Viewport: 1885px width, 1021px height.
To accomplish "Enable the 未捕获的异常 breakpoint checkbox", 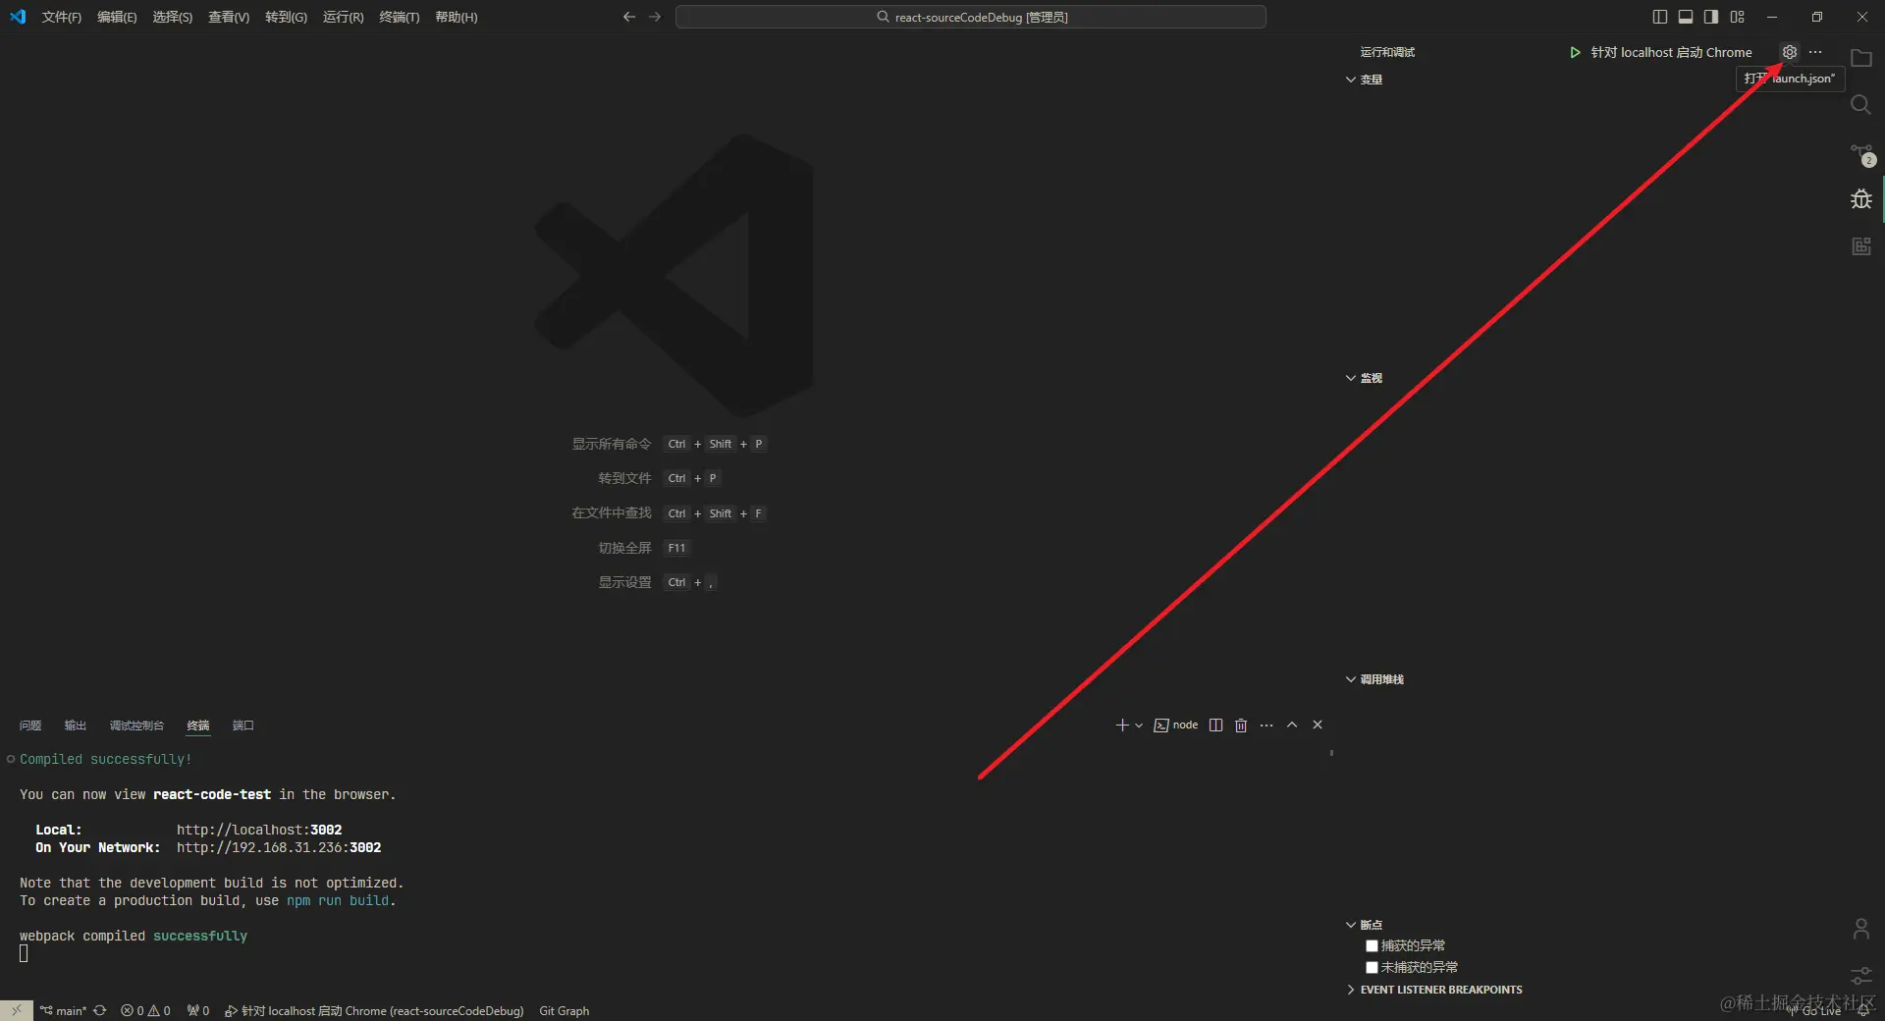I will coord(1372,968).
